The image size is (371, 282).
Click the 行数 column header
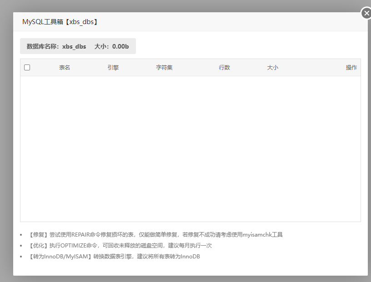pos(224,68)
